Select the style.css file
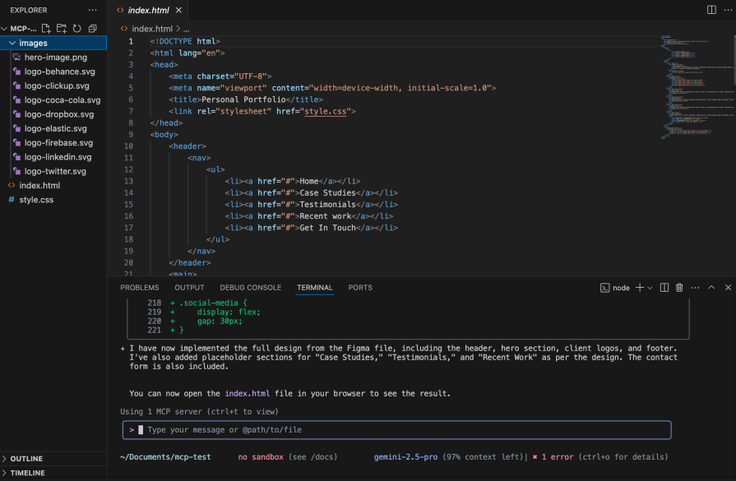Screen dimensions: 736x481 click(37, 199)
